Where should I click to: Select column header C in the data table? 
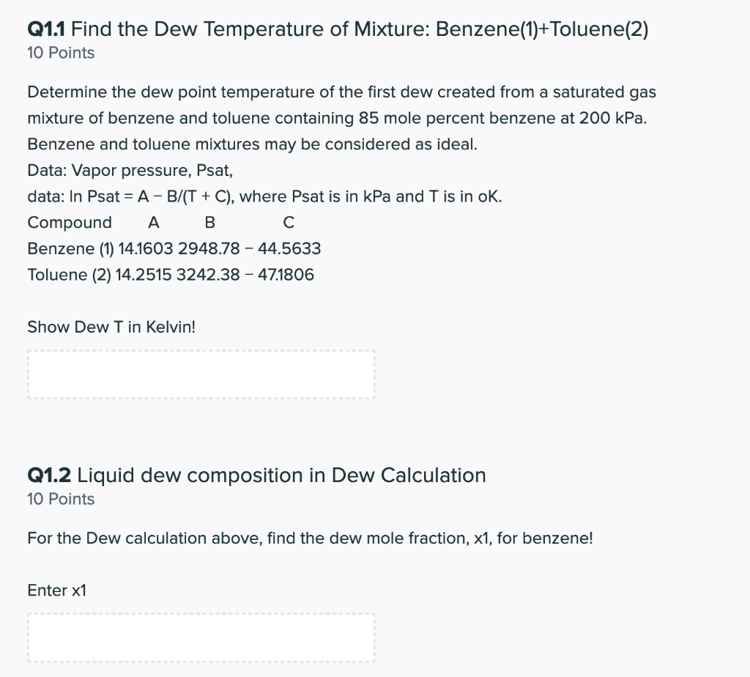288,222
